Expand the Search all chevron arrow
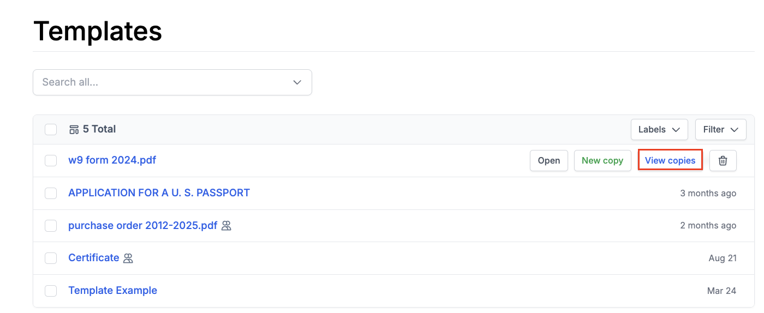Screen dimensions: 764x313 pyautogui.click(x=297, y=82)
